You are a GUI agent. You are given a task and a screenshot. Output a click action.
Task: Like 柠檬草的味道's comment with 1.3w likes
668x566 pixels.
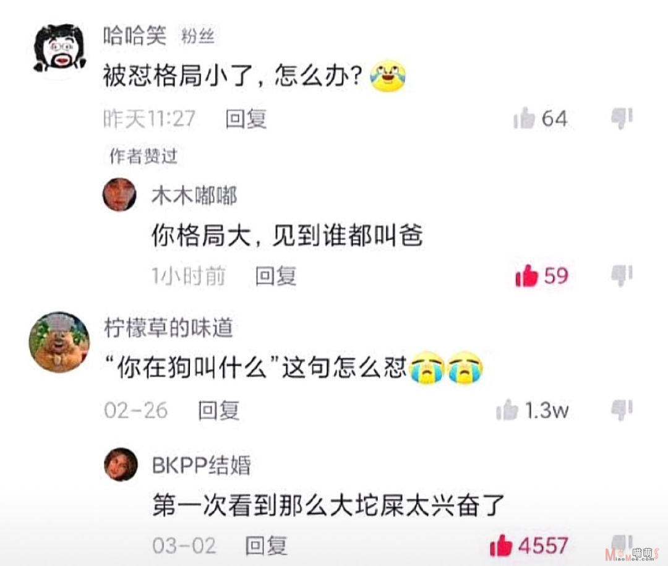tap(507, 410)
